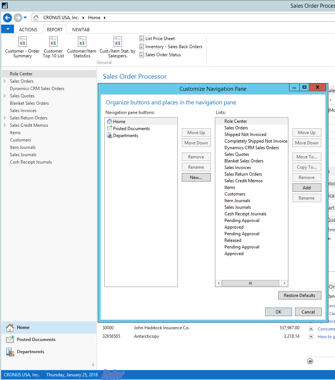
Task: Switch to the NEWTAB ribbon tab
Action: click(80, 29)
